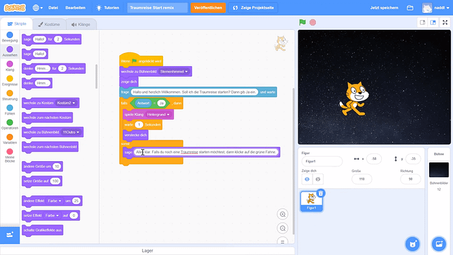The width and height of the screenshot is (453, 255).
Task: Click the green flag to run project
Action: click(x=302, y=22)
